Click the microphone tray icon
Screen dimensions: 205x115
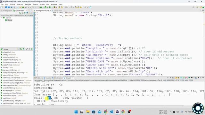click(182, 112)
